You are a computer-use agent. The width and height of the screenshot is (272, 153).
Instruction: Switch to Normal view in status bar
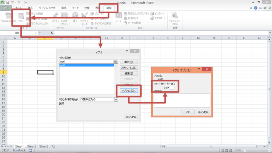tap(222, 150)
